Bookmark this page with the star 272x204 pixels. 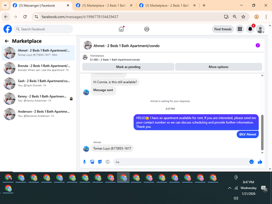(243, 17)
